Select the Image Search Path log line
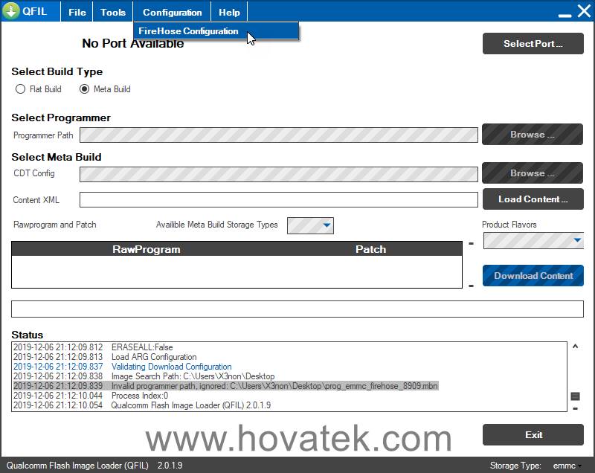Viewport: 595px width, 473px height. [x=144, y=376]
